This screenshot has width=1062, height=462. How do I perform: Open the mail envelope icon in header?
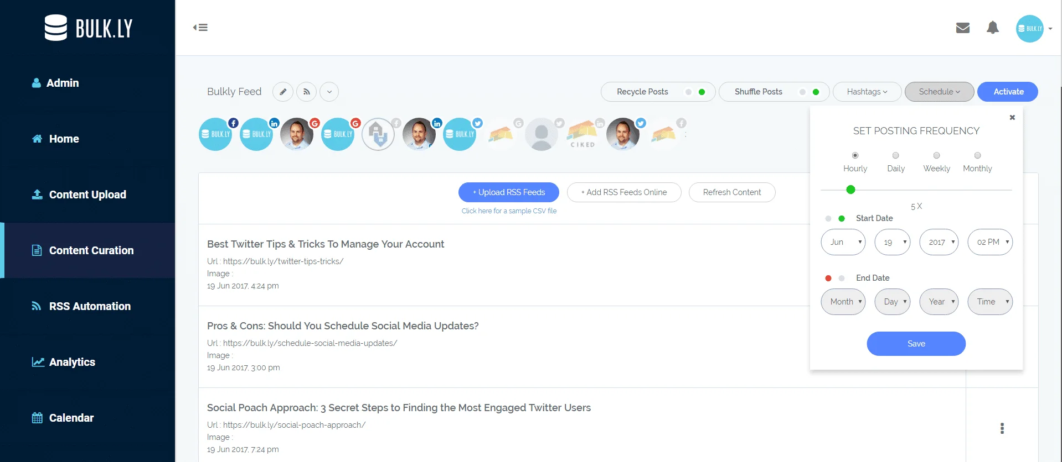962,28
